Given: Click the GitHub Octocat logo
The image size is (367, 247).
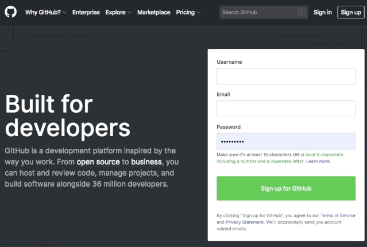Looking at the screenshot, I should click(10, 12).
